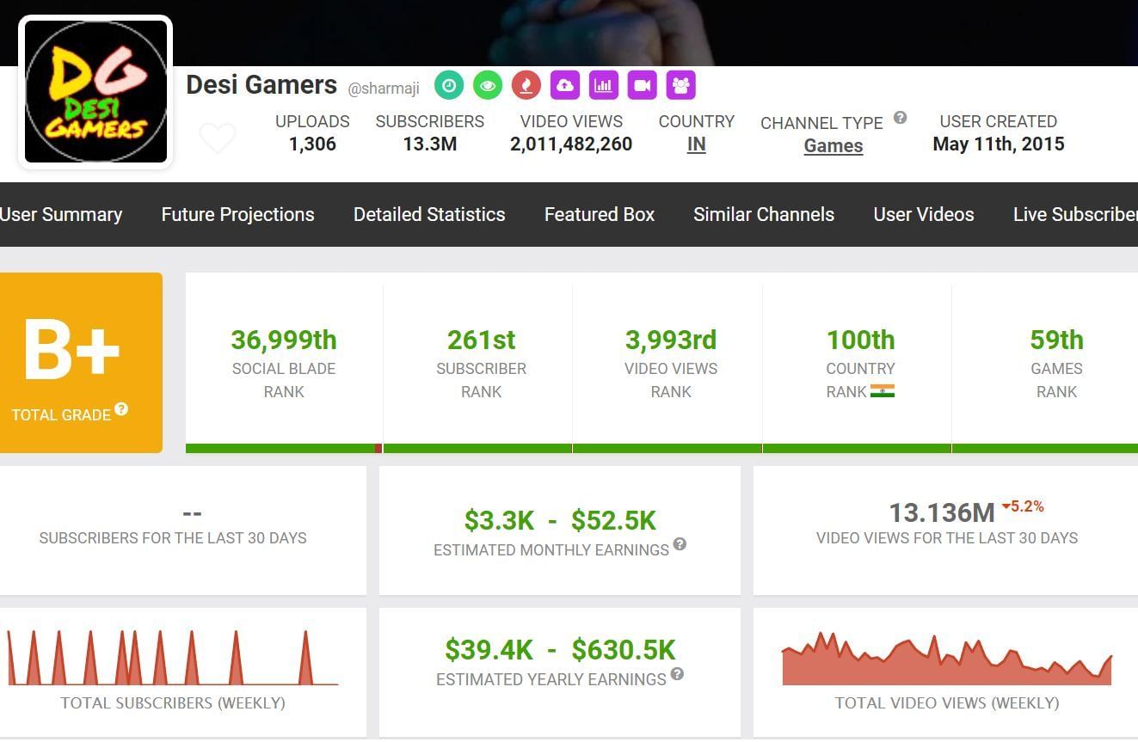Screen dimensions: 1138x742
Task: Open the Detailed Statistics tab
Action: (429, 214)
